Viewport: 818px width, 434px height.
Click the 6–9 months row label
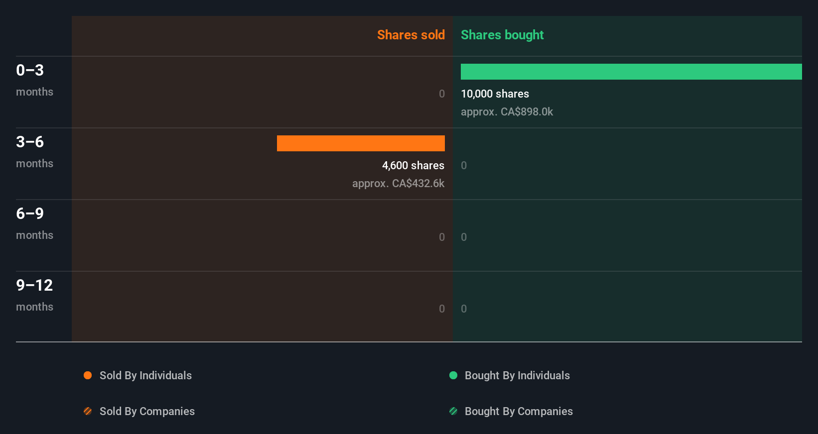(x=34, y=223)
